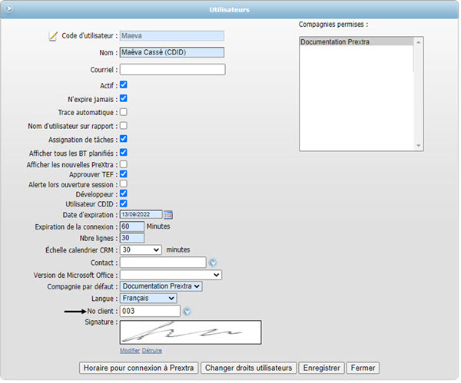Check Afficher les nouvelles PreXtra

(124, 164)
